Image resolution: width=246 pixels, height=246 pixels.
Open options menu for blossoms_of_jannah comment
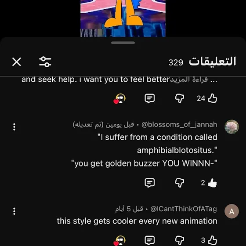click(14, 127)
